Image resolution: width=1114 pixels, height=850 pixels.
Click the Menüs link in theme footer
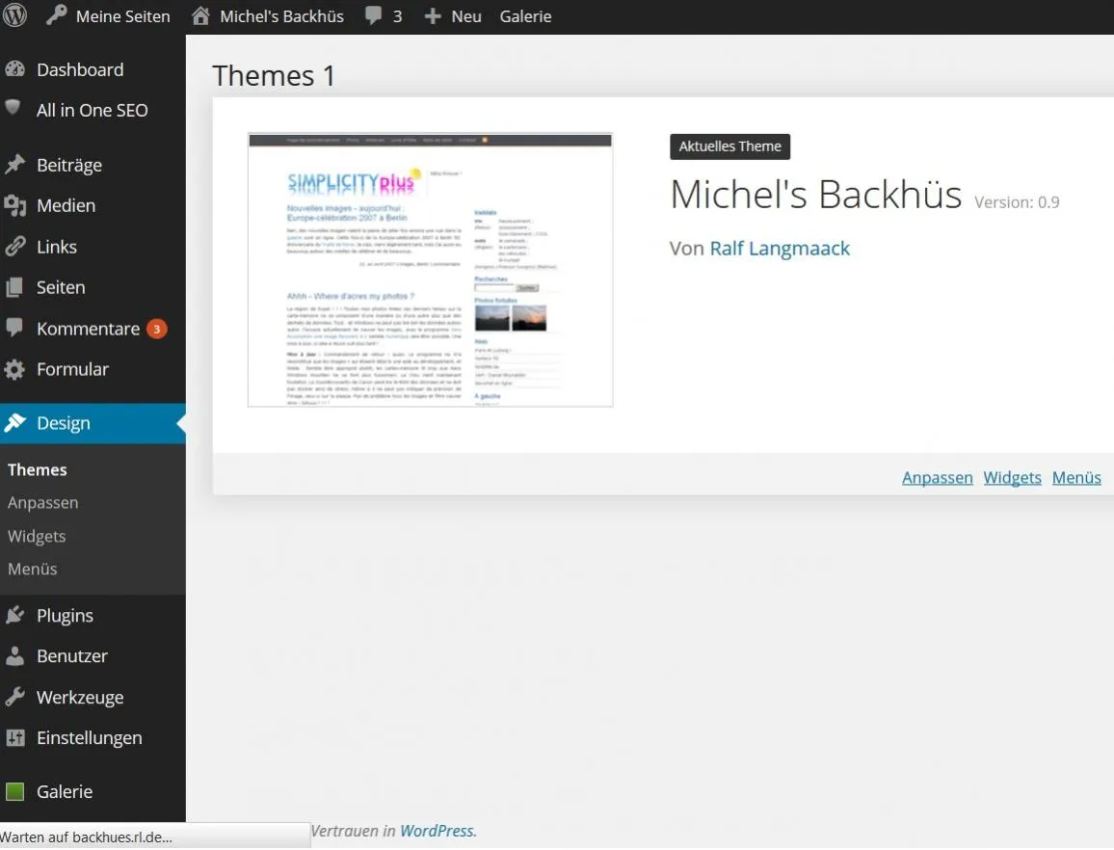pyautogui.click(x=1076, y=478)
